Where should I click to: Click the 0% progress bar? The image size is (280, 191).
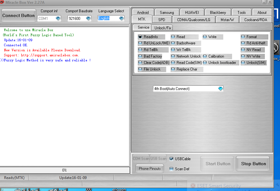(x=65, y=170)
